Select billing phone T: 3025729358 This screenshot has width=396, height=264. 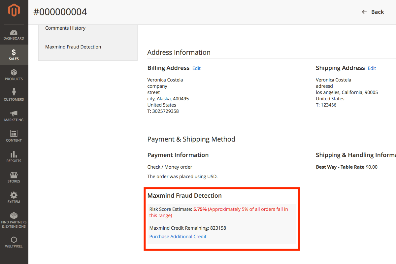[163, 111]
